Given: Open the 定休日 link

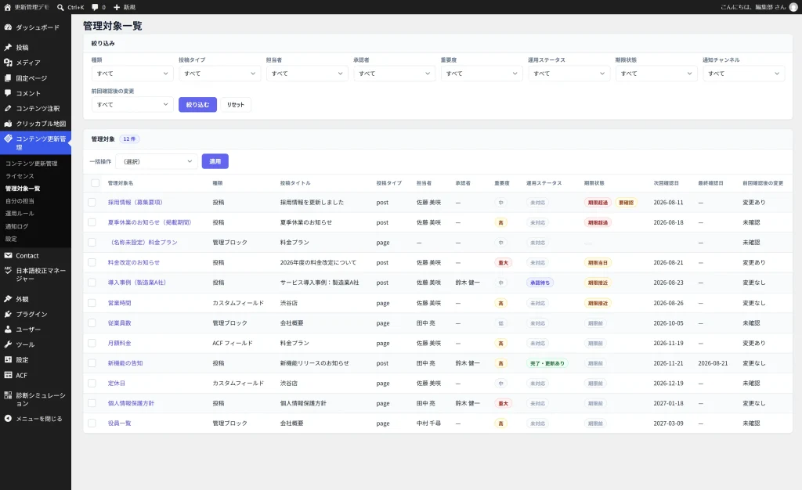Looking at the screenshot, I should coord(116,384).
